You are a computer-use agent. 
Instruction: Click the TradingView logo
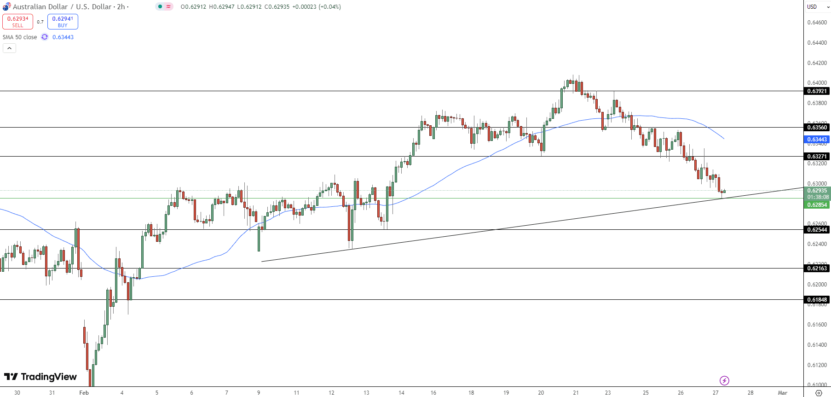pyautogui.click(x=40, y=377)
